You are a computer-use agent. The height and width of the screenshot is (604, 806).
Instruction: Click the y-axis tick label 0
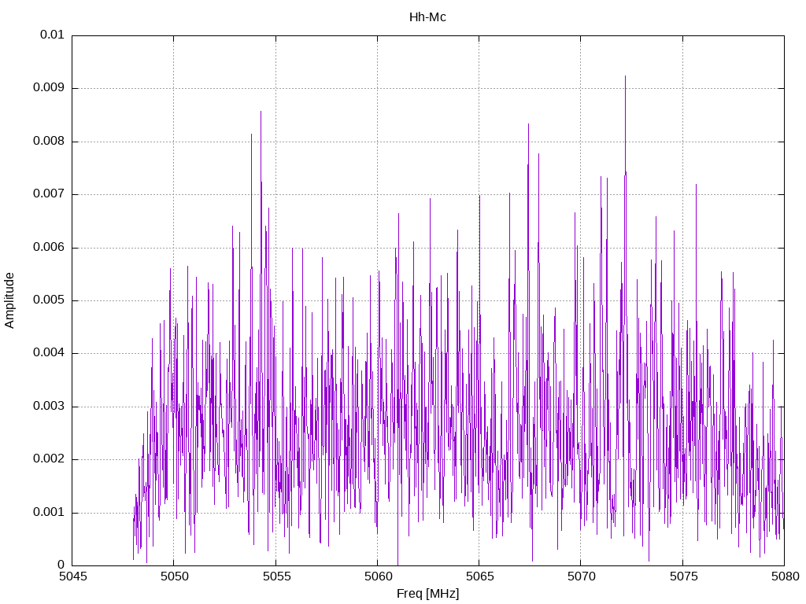61,565
